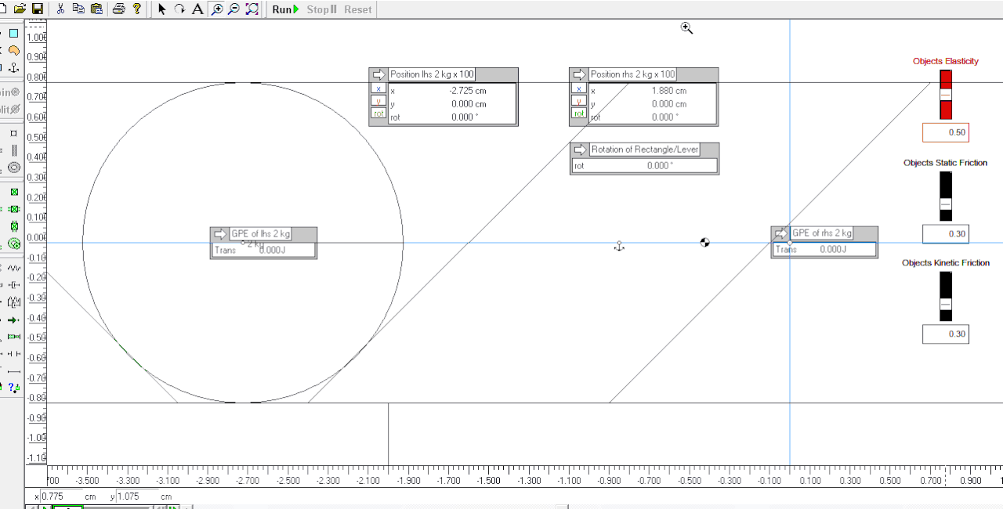Click the x coordinate field showing 0.775
1003x509 pixels.
62,496
